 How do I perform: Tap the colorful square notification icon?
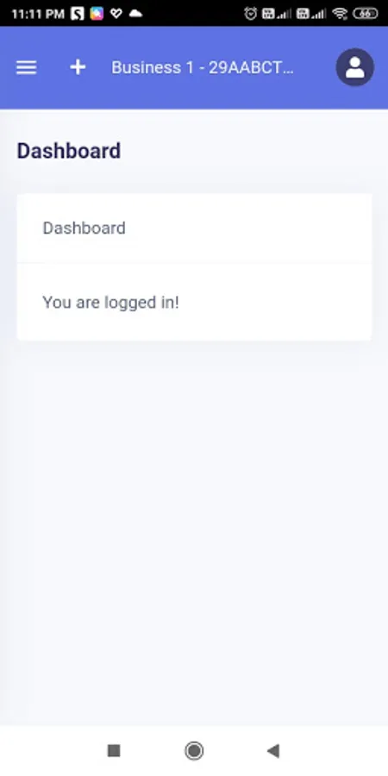97,13
